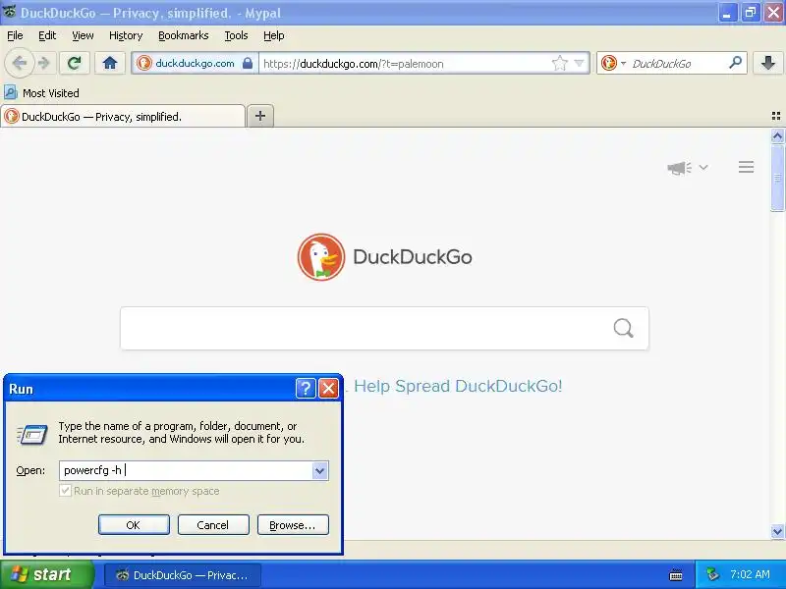
Task: Select the DuckDuckGo Privacy simplified tab
Action: 123,117
